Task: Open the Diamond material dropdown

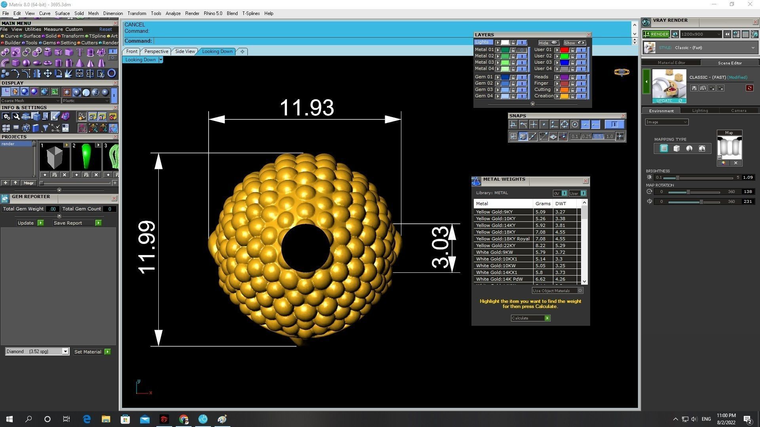Action: coord(65,351)
